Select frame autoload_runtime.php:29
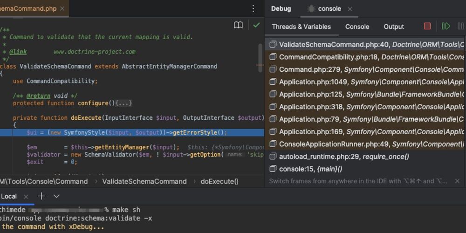This screenshot has width=466, height=233. coord(365,157)
